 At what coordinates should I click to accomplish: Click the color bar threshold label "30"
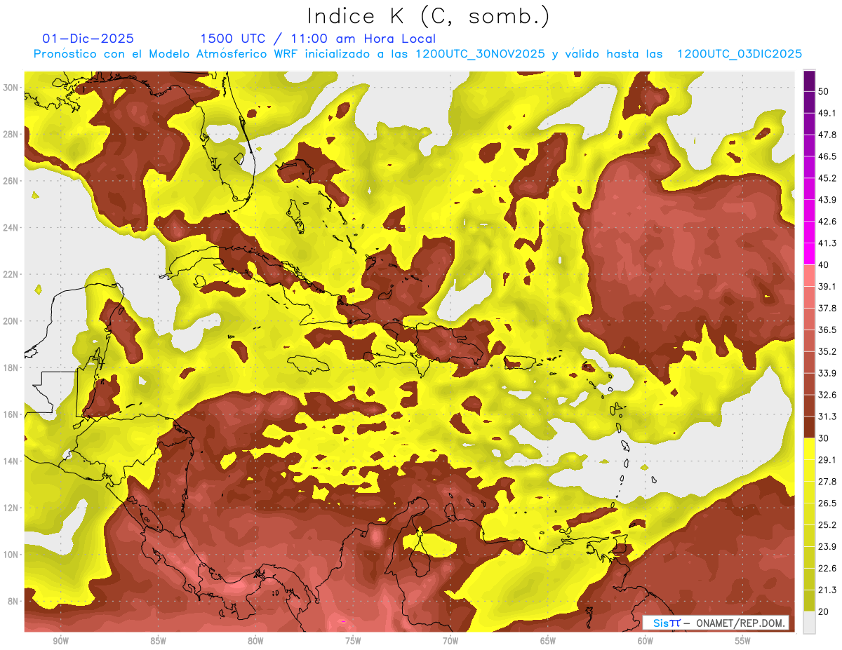tap(824, 438)
